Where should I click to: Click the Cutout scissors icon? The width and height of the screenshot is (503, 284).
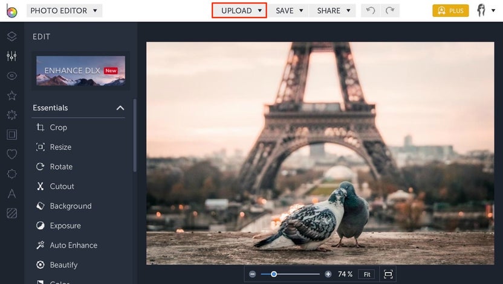[x=40, y=186]
